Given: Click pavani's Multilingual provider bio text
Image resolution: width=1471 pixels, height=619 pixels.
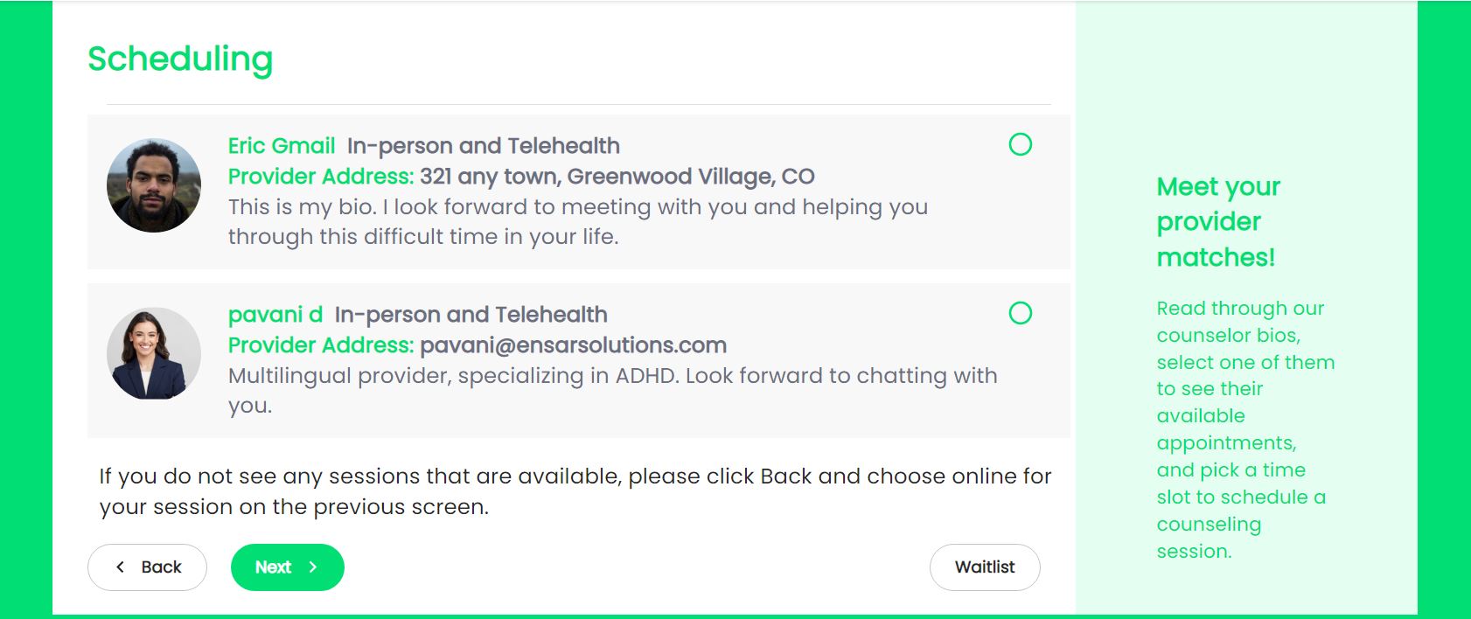Looking at the screenshot, I should tap(613, 391).
